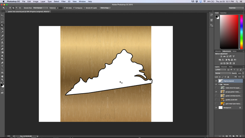Select the Clone Stamp tool
This screenshot has width=245, height=138.
pyautogui.click(x=2, y=42)
